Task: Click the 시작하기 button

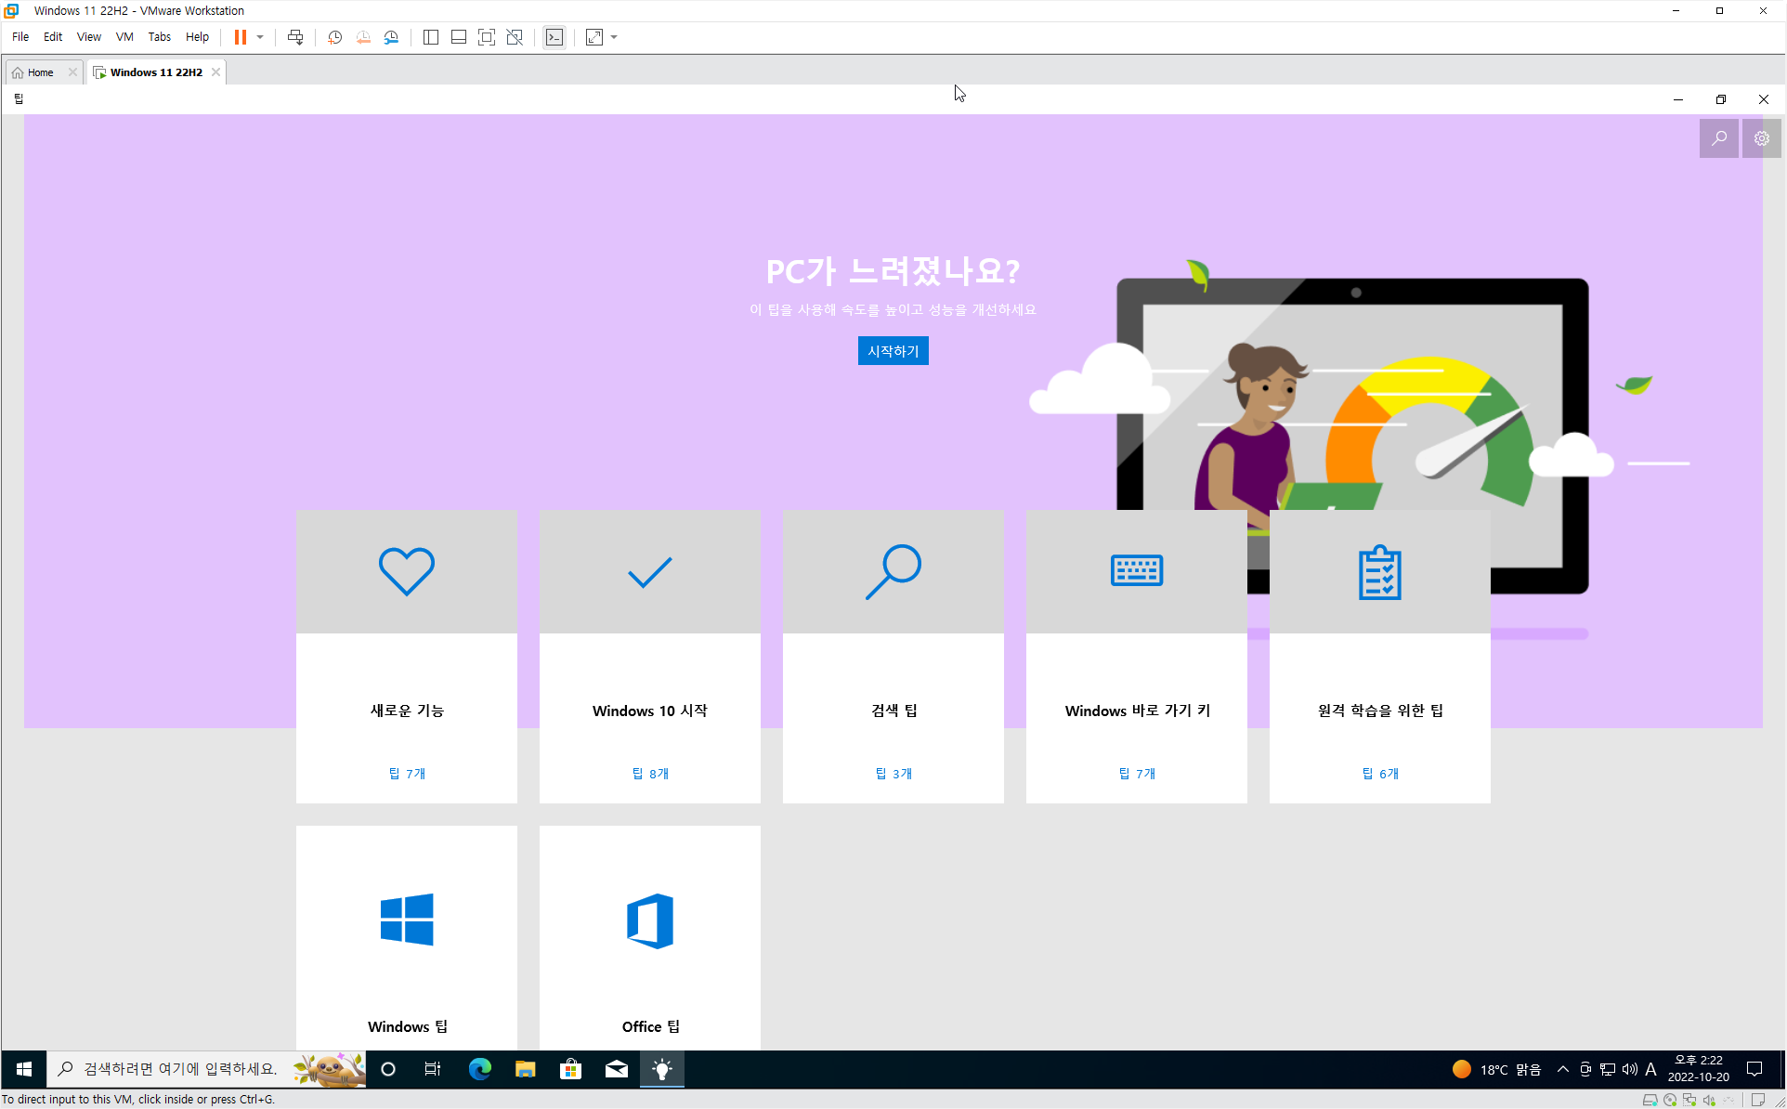Action: [893, 351]
